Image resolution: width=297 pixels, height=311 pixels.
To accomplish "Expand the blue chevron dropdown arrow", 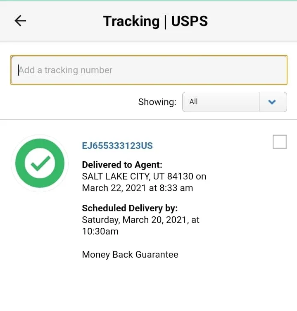I will tap(272, 102).
